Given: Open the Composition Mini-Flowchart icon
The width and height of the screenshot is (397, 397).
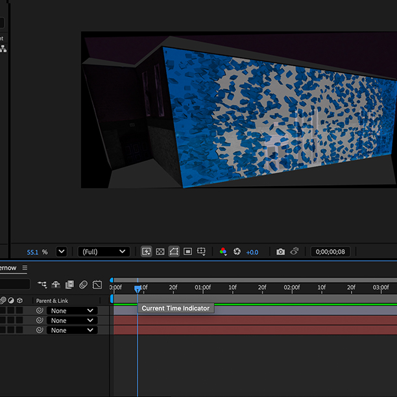Looking at the screenshot, I should pos(42,285).
